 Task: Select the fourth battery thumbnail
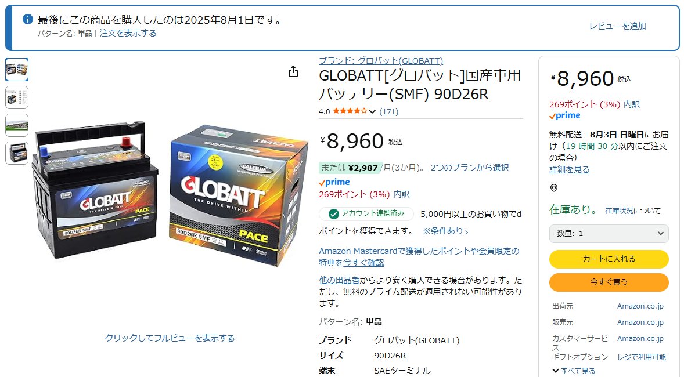[17, 153]
